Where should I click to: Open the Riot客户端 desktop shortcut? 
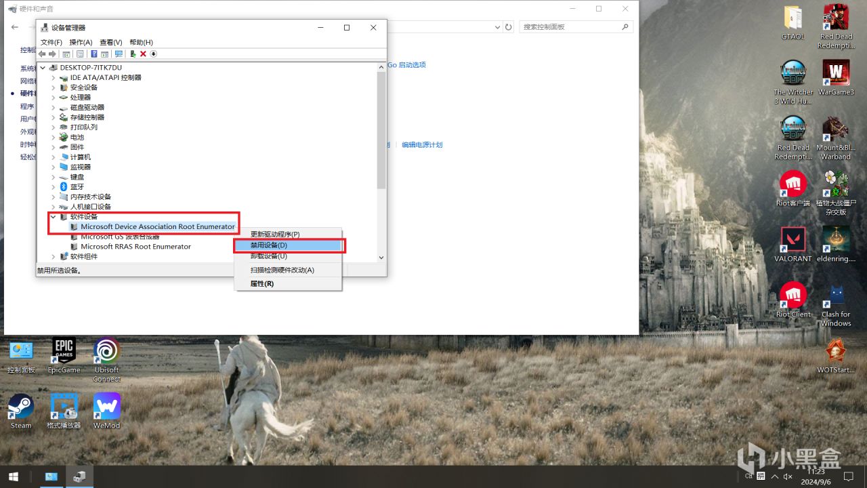click(793, 189)
